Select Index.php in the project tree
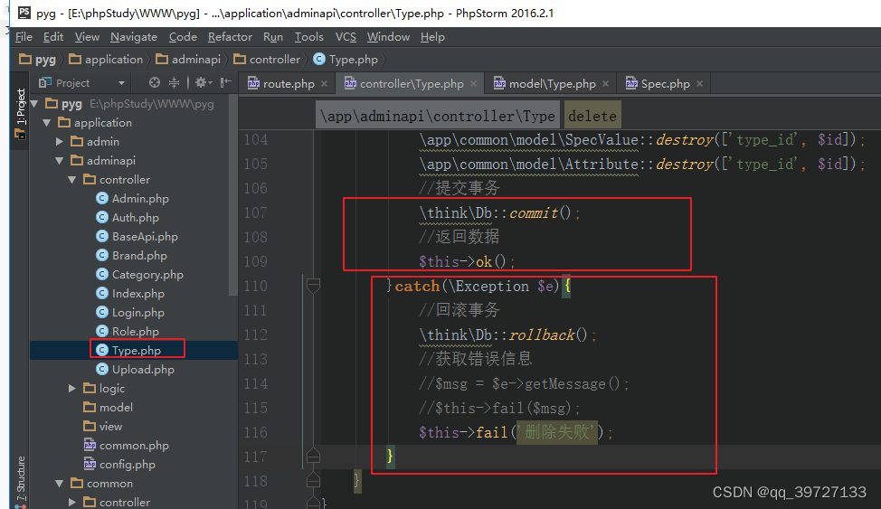 (x=129, y=293)
